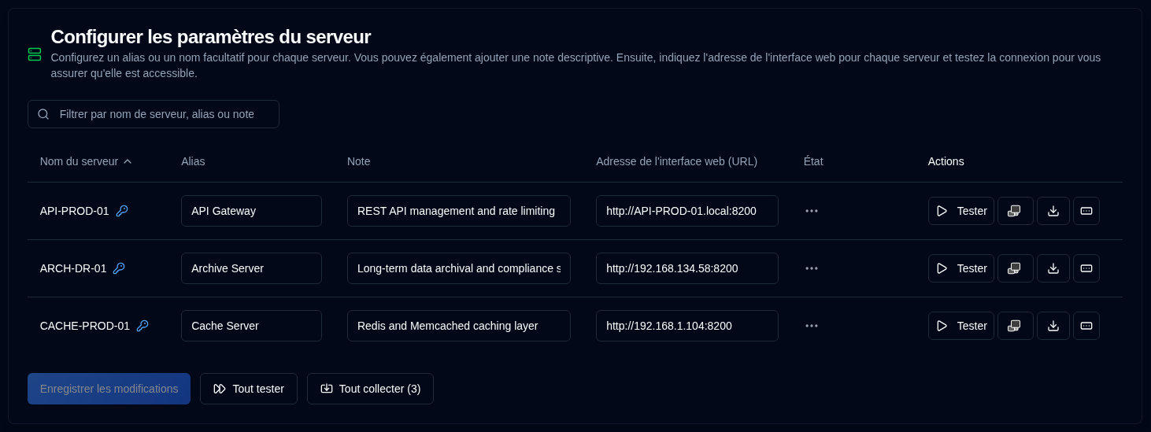
Task: Edit the REST API management note field
Action: (x=459, y=211)
